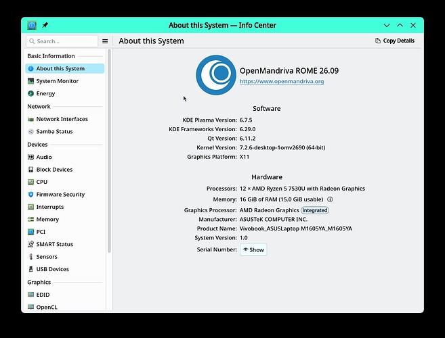The image size is (445, 338).
Task: Select the About this System info icon
Action: [31, 68]
